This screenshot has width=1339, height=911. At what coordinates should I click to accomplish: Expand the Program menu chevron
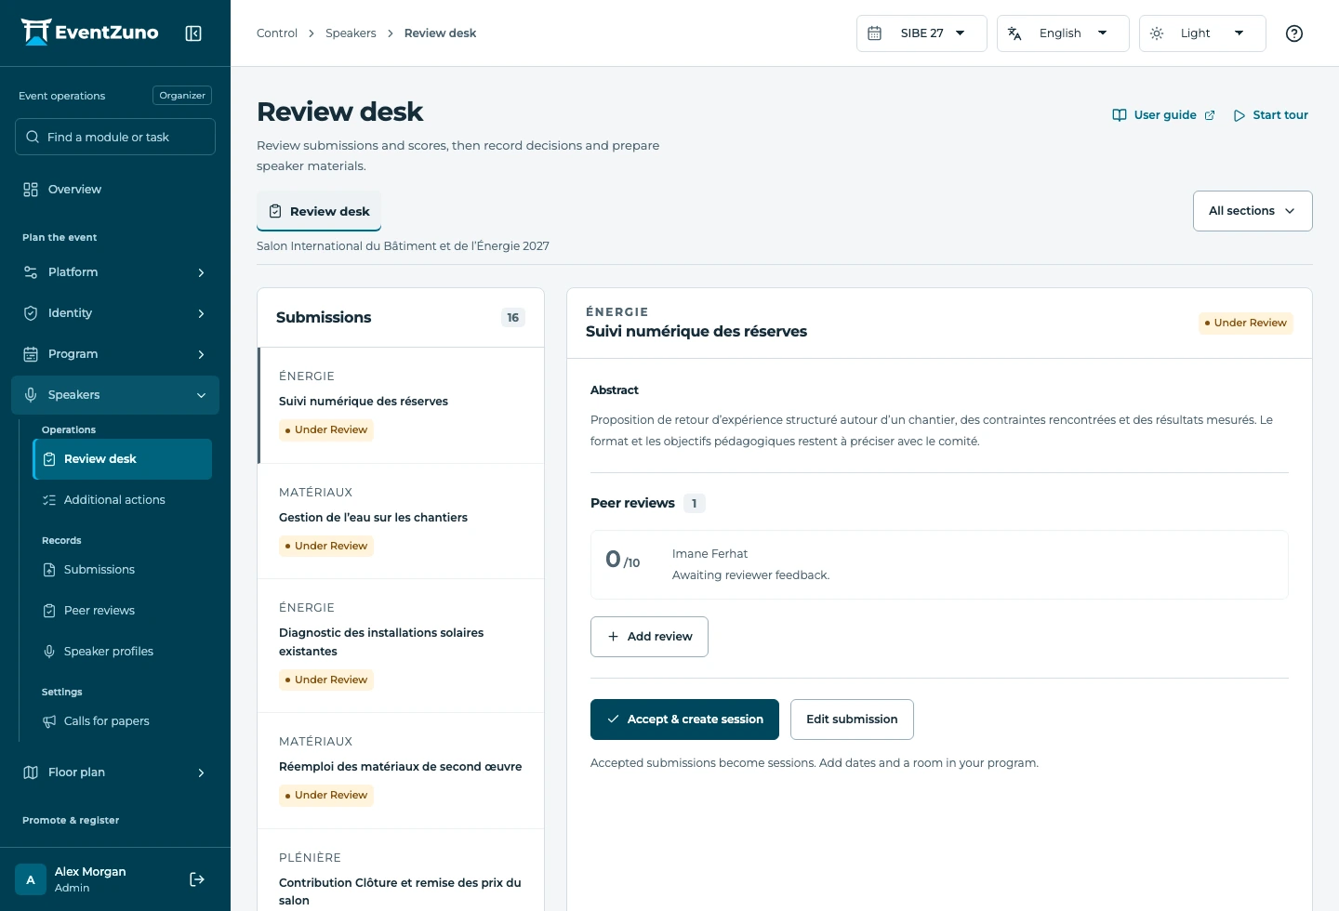(x=201, y=354)
